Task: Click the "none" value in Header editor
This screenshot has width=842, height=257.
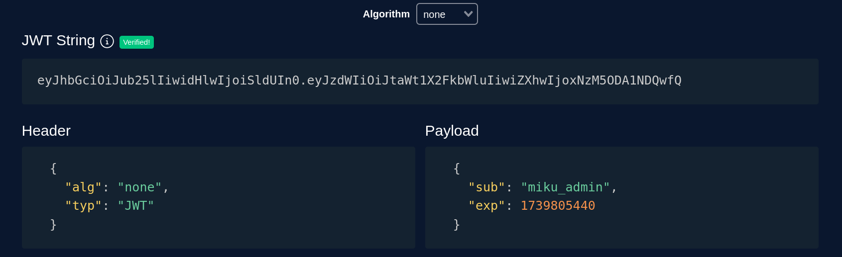Action: (x=139, y=187)
